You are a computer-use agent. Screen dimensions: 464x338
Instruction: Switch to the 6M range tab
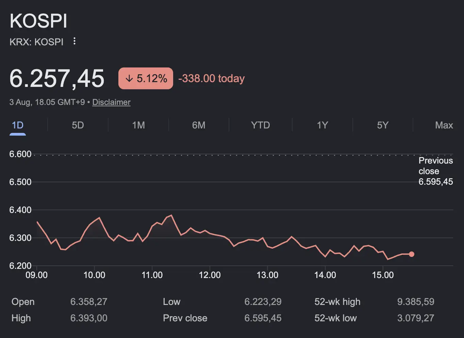coord(199,125)
